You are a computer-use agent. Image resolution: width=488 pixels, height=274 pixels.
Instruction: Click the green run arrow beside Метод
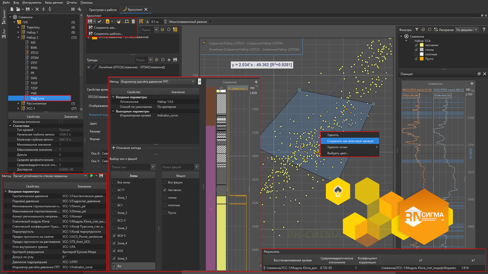coord(92,176)
